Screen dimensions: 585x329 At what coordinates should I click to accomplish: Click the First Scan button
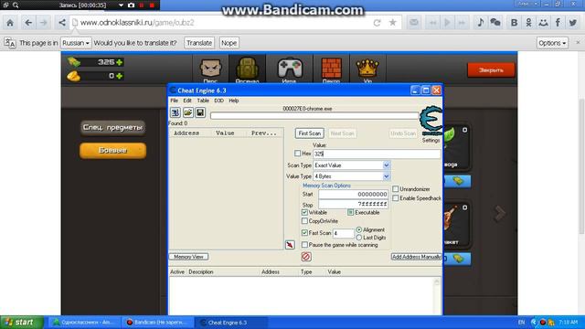[x=310, y=133]
